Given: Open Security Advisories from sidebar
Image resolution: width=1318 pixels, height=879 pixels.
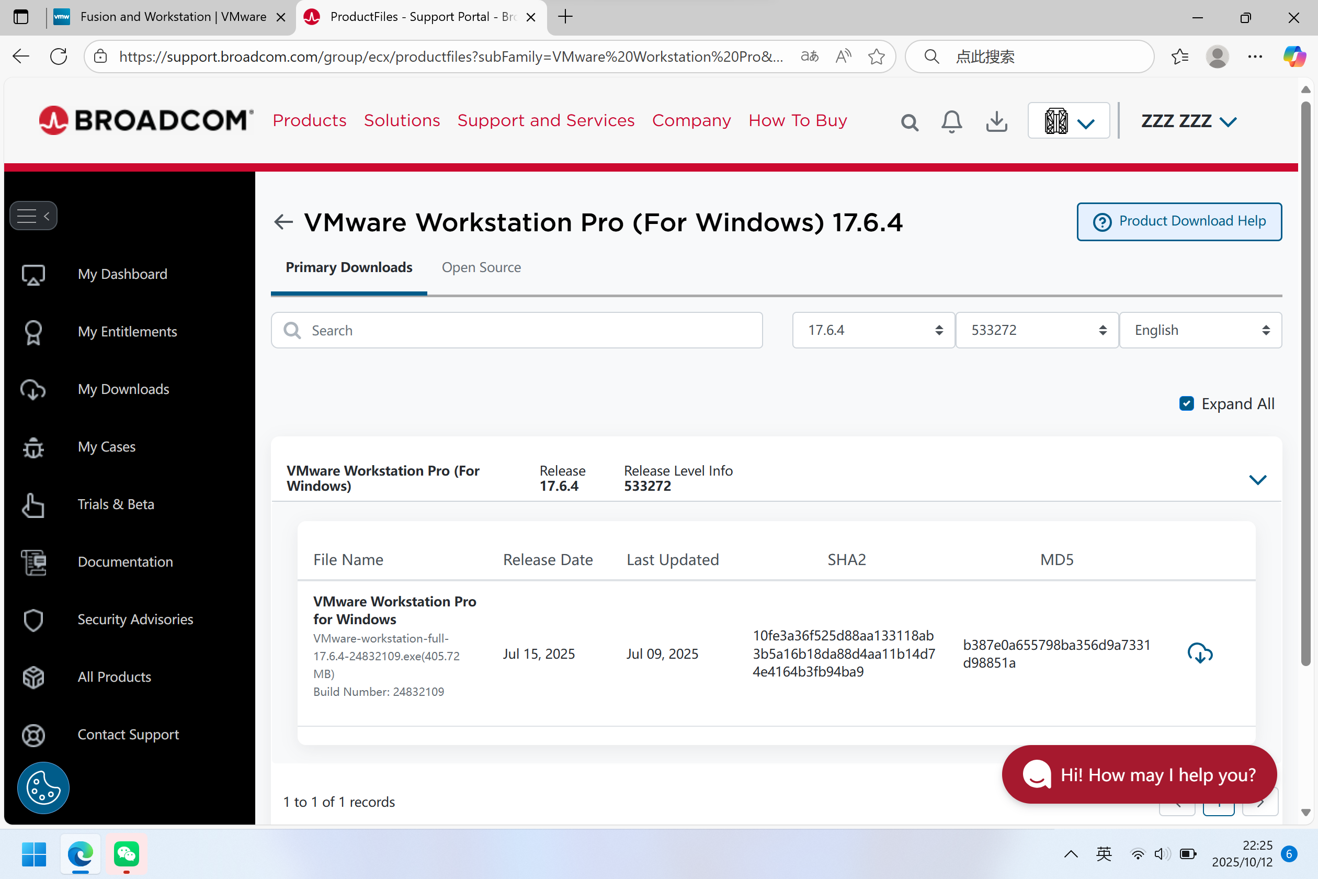Looking at the screenshot, I should tap(135, 619).
